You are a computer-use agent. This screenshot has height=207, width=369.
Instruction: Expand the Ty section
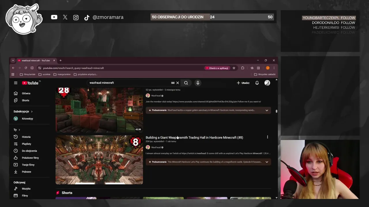pyautogui.click(x=17, y=130)
